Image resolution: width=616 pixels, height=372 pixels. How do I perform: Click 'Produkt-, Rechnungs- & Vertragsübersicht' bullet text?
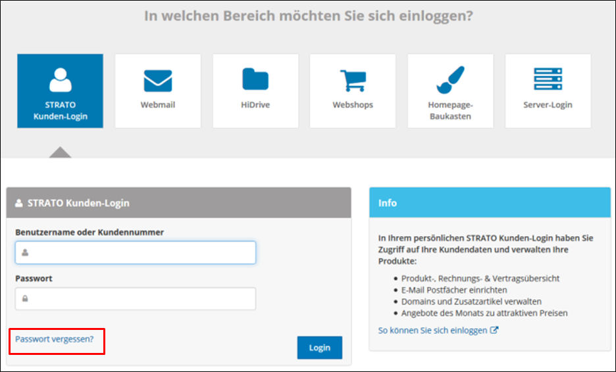tap(480, 279)
